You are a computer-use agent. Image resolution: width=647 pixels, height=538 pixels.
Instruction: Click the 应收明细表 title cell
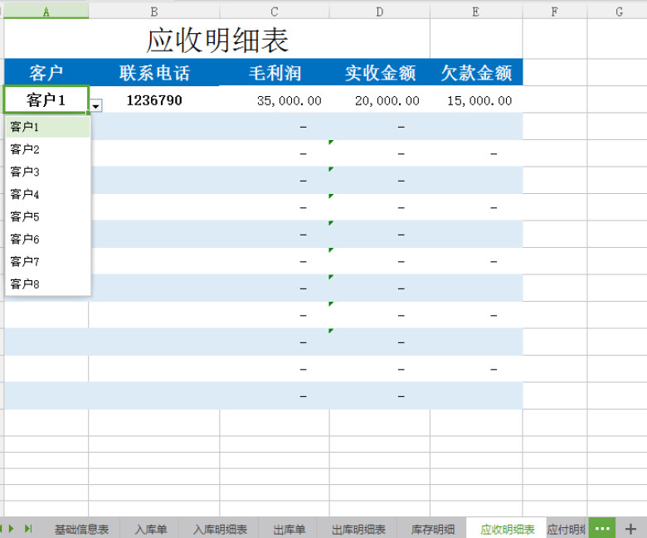pos(217,40)
